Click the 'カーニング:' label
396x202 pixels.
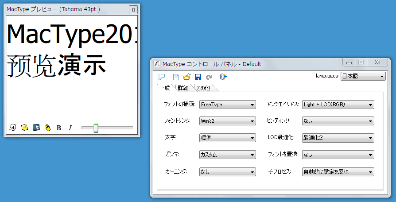click(176, 172)
